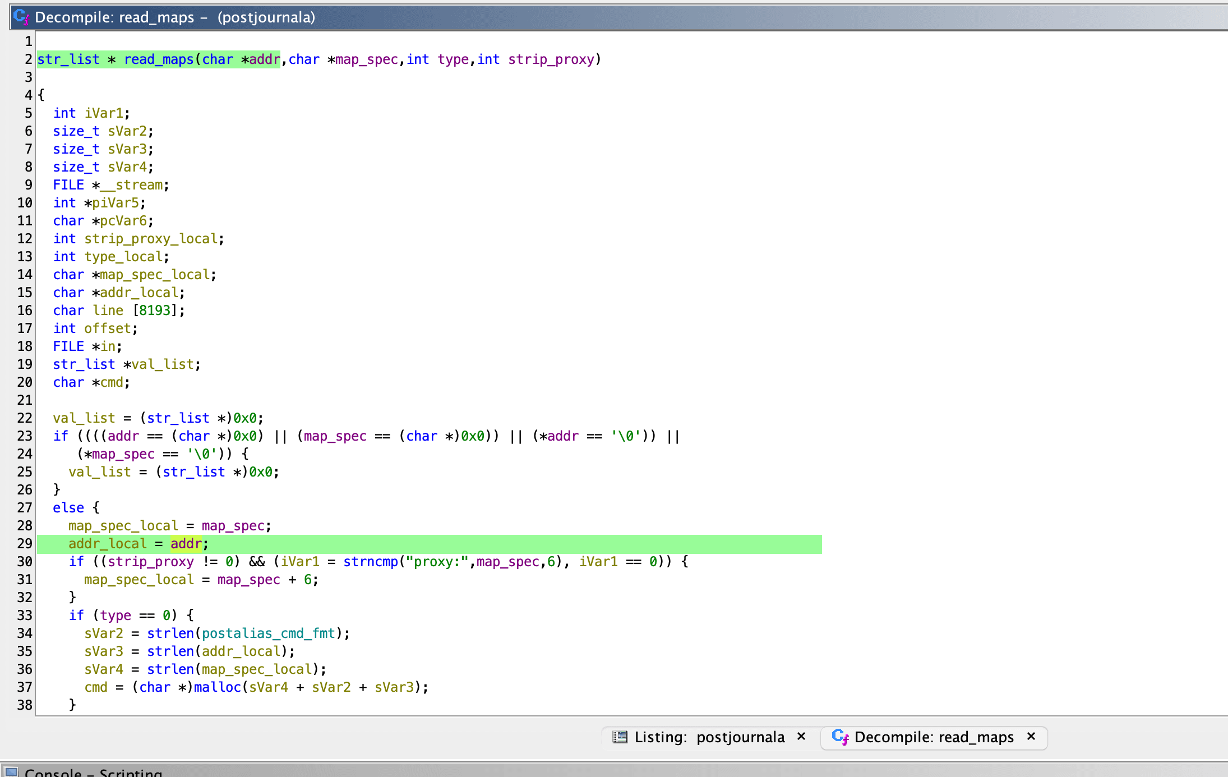
Task: Click the Decompile: read_maps tab's icon
Action: tap(839, 737)
